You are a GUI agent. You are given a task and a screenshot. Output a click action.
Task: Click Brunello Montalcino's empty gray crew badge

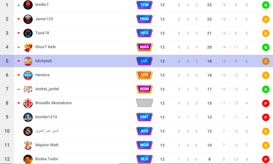point(144,103)
